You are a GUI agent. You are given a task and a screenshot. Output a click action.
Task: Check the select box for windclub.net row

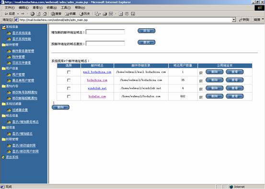[x=69, y=88]
